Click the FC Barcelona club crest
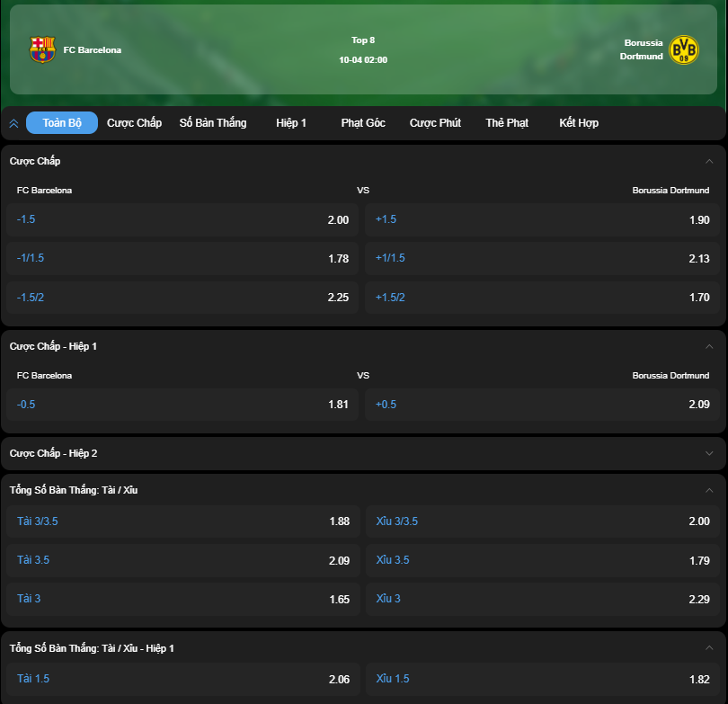728x704 pixels. [x=42, y=49]
